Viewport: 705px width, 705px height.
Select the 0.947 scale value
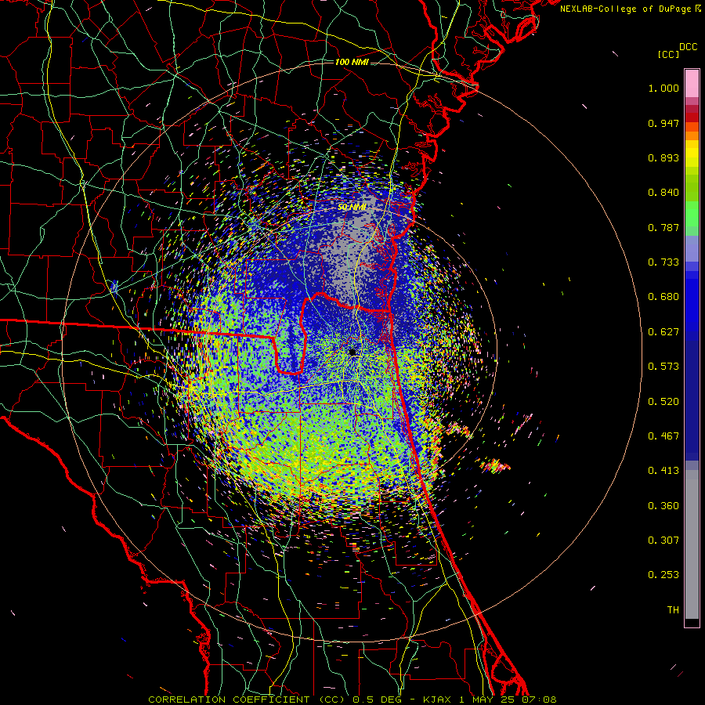pos(663,123)
